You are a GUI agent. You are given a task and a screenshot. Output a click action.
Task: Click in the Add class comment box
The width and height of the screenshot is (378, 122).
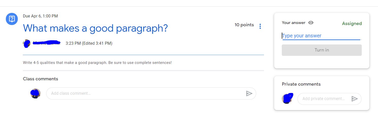(151, 93)
